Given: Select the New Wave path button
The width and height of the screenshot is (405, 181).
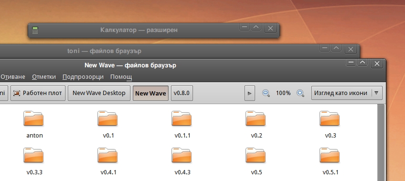Looking at the screenshot, I should point(150,93).
